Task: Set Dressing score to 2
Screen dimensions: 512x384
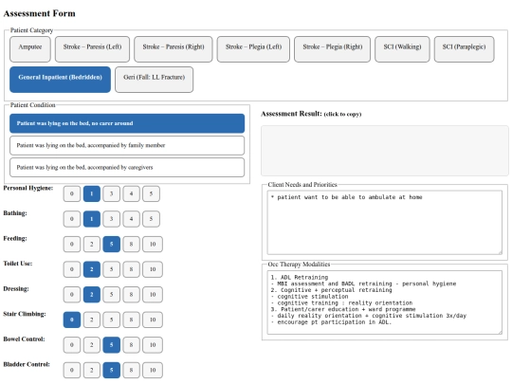Action: coord(92,295)
